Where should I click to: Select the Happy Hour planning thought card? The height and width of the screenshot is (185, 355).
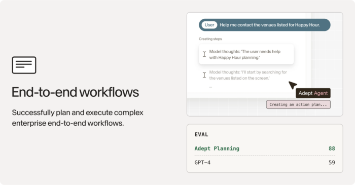[246, 54]
